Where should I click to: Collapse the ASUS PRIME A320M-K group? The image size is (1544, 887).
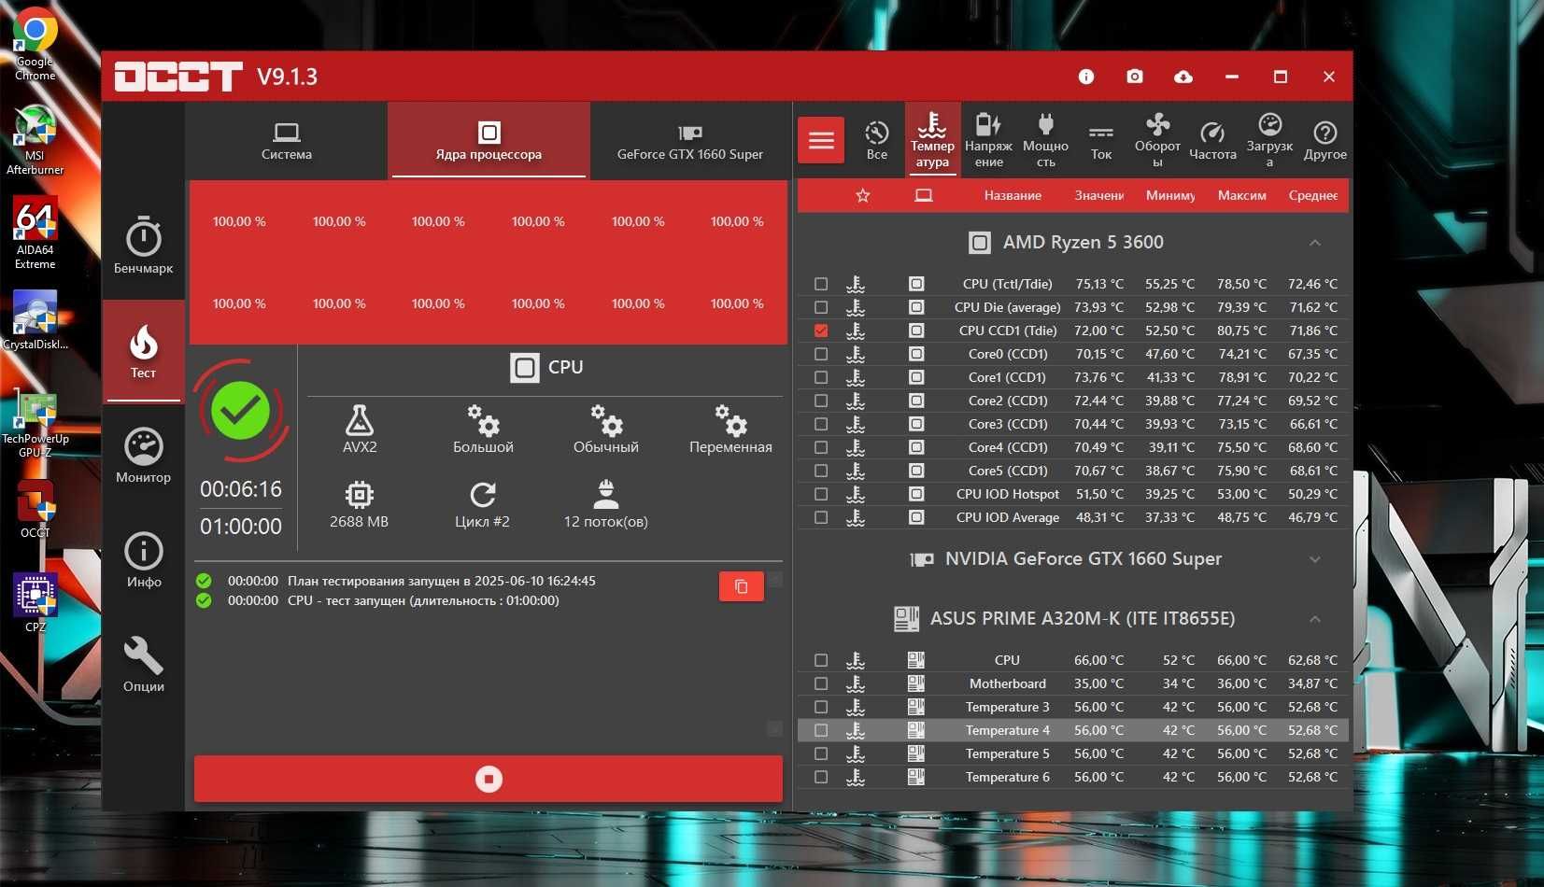(x=1315, y=619)
